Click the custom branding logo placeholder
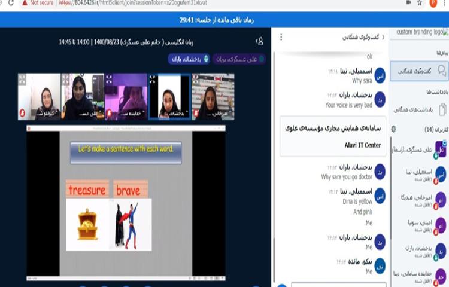449x287 pixels. 422,32
